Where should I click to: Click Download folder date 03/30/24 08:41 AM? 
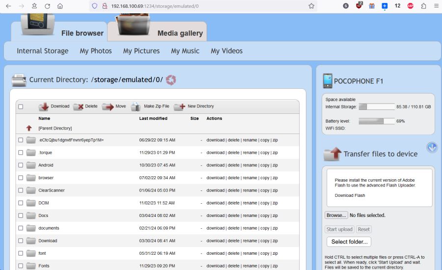point(157,241)
